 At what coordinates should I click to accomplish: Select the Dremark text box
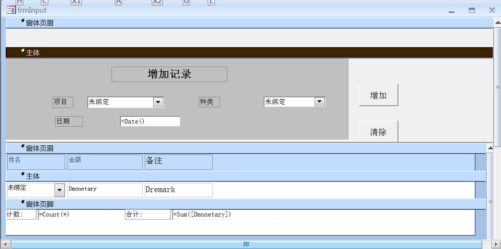click(x=178, y=190)
